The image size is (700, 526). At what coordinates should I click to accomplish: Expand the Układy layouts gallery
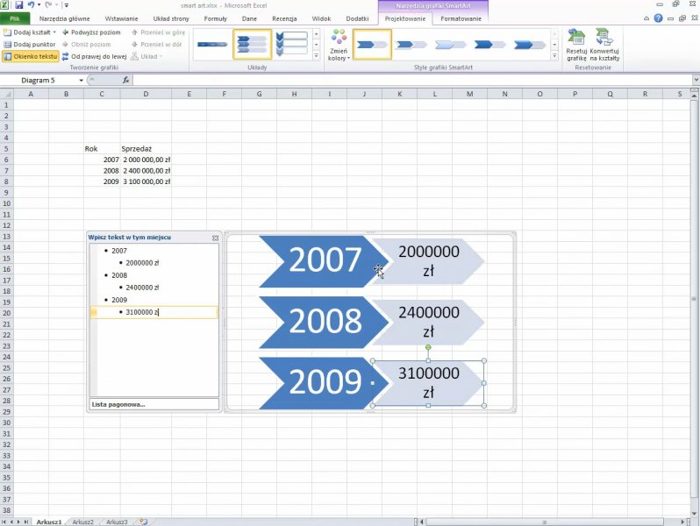pos(317,56)
